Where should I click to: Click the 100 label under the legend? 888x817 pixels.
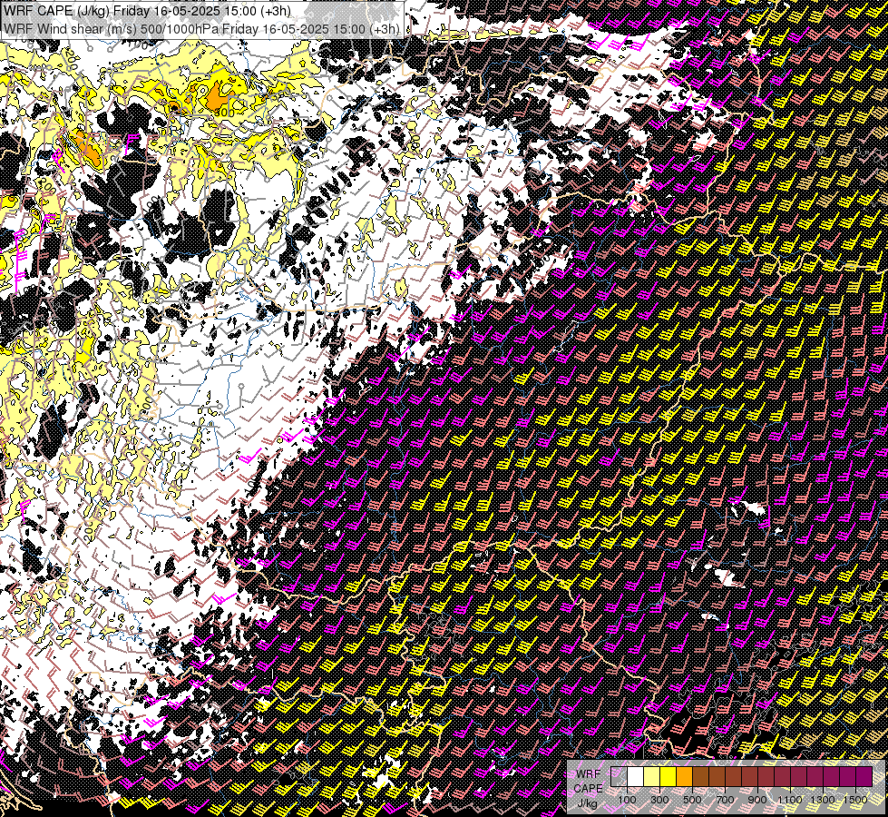627,800
